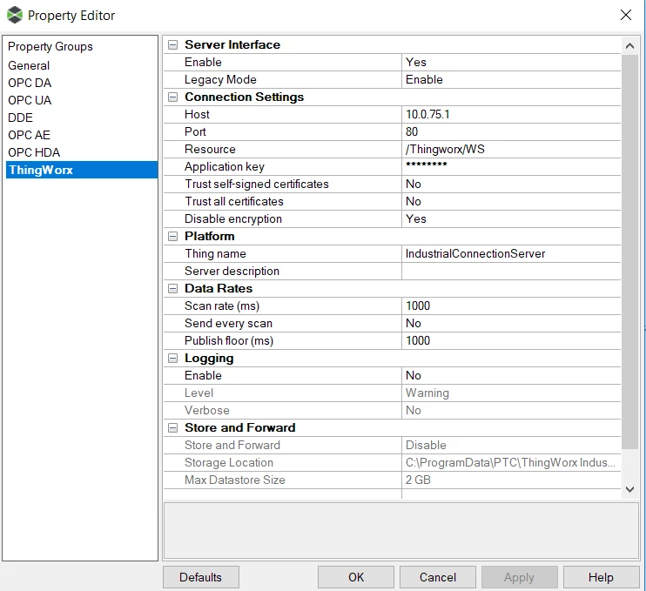The image size is (646, 591).
Task: Toggle Disable encryption value Yes
Action: [x=511, y=218]
